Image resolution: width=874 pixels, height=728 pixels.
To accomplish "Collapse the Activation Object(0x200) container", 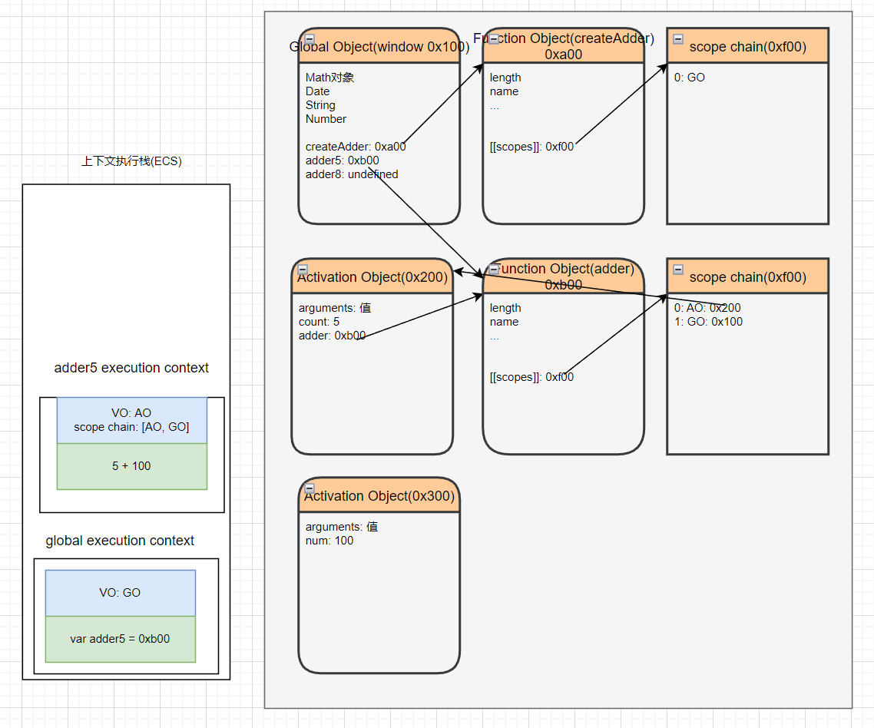I will [x=303, y=270].
